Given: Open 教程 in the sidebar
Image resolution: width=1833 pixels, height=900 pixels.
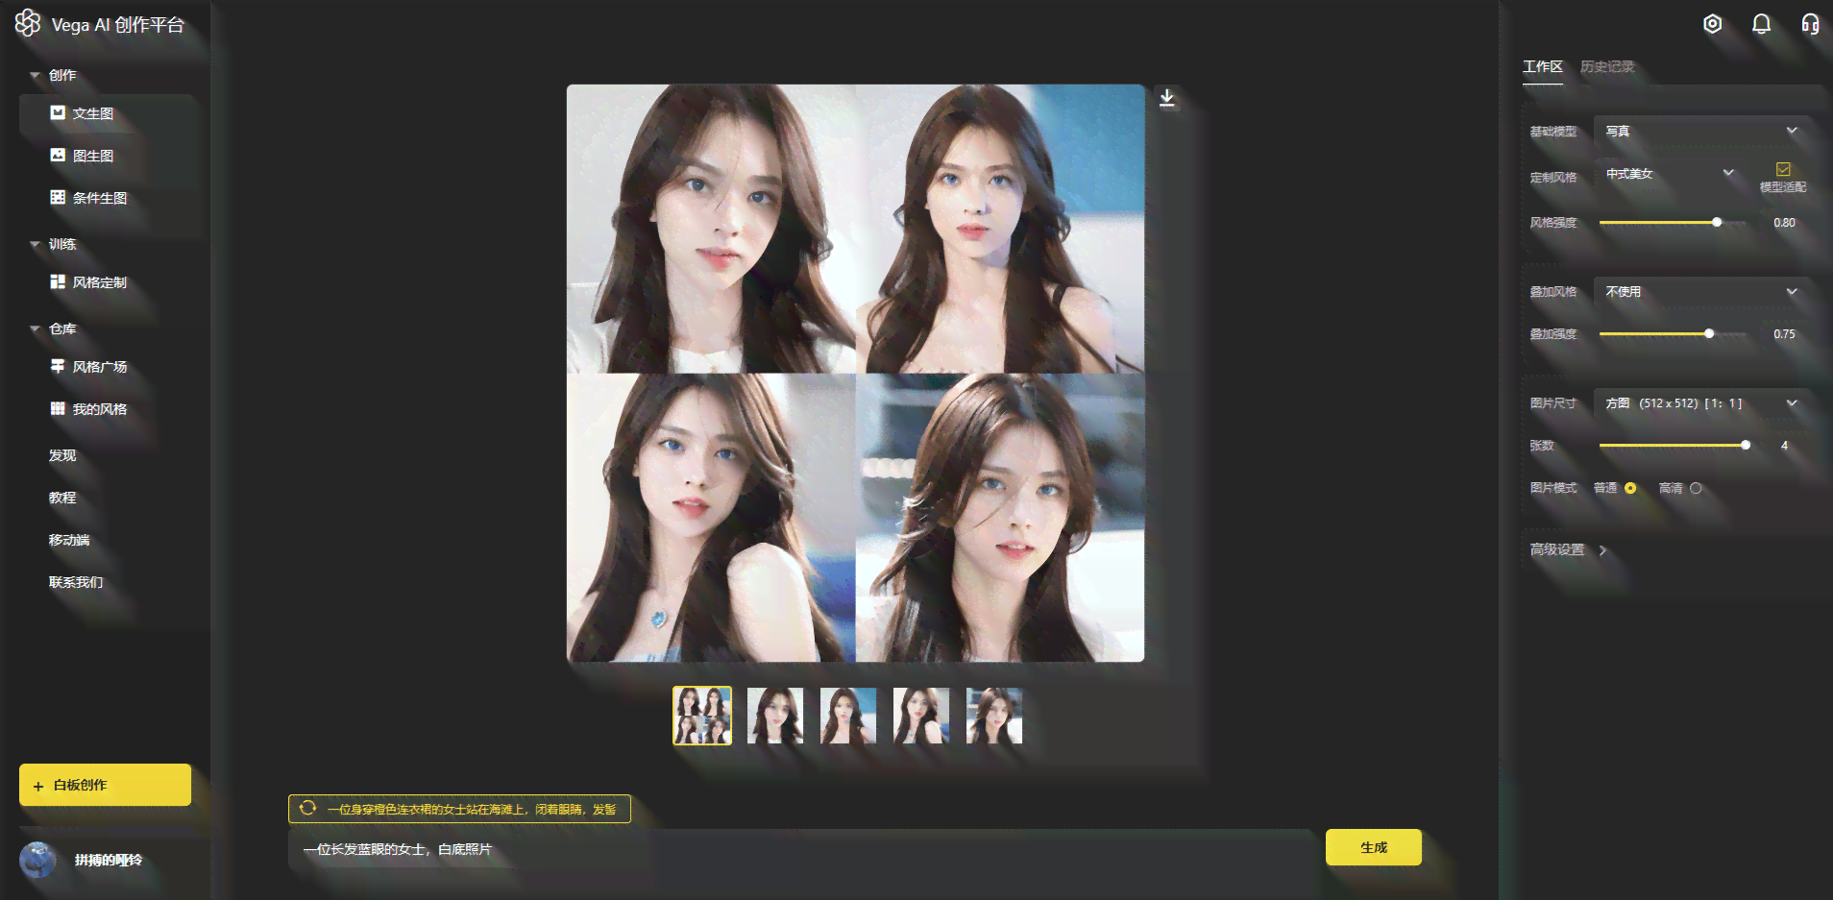Looking at the screenshot, I should click(62, 498).
